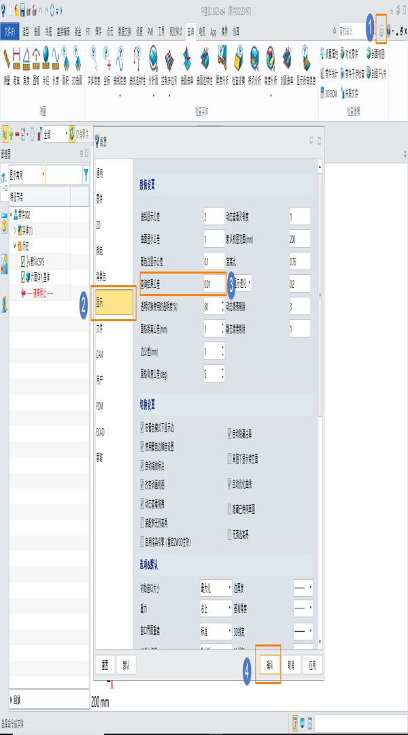408x735 pixels.
Task: Toggle 自动优化曲线 checkbox
Action: (231, 483)
